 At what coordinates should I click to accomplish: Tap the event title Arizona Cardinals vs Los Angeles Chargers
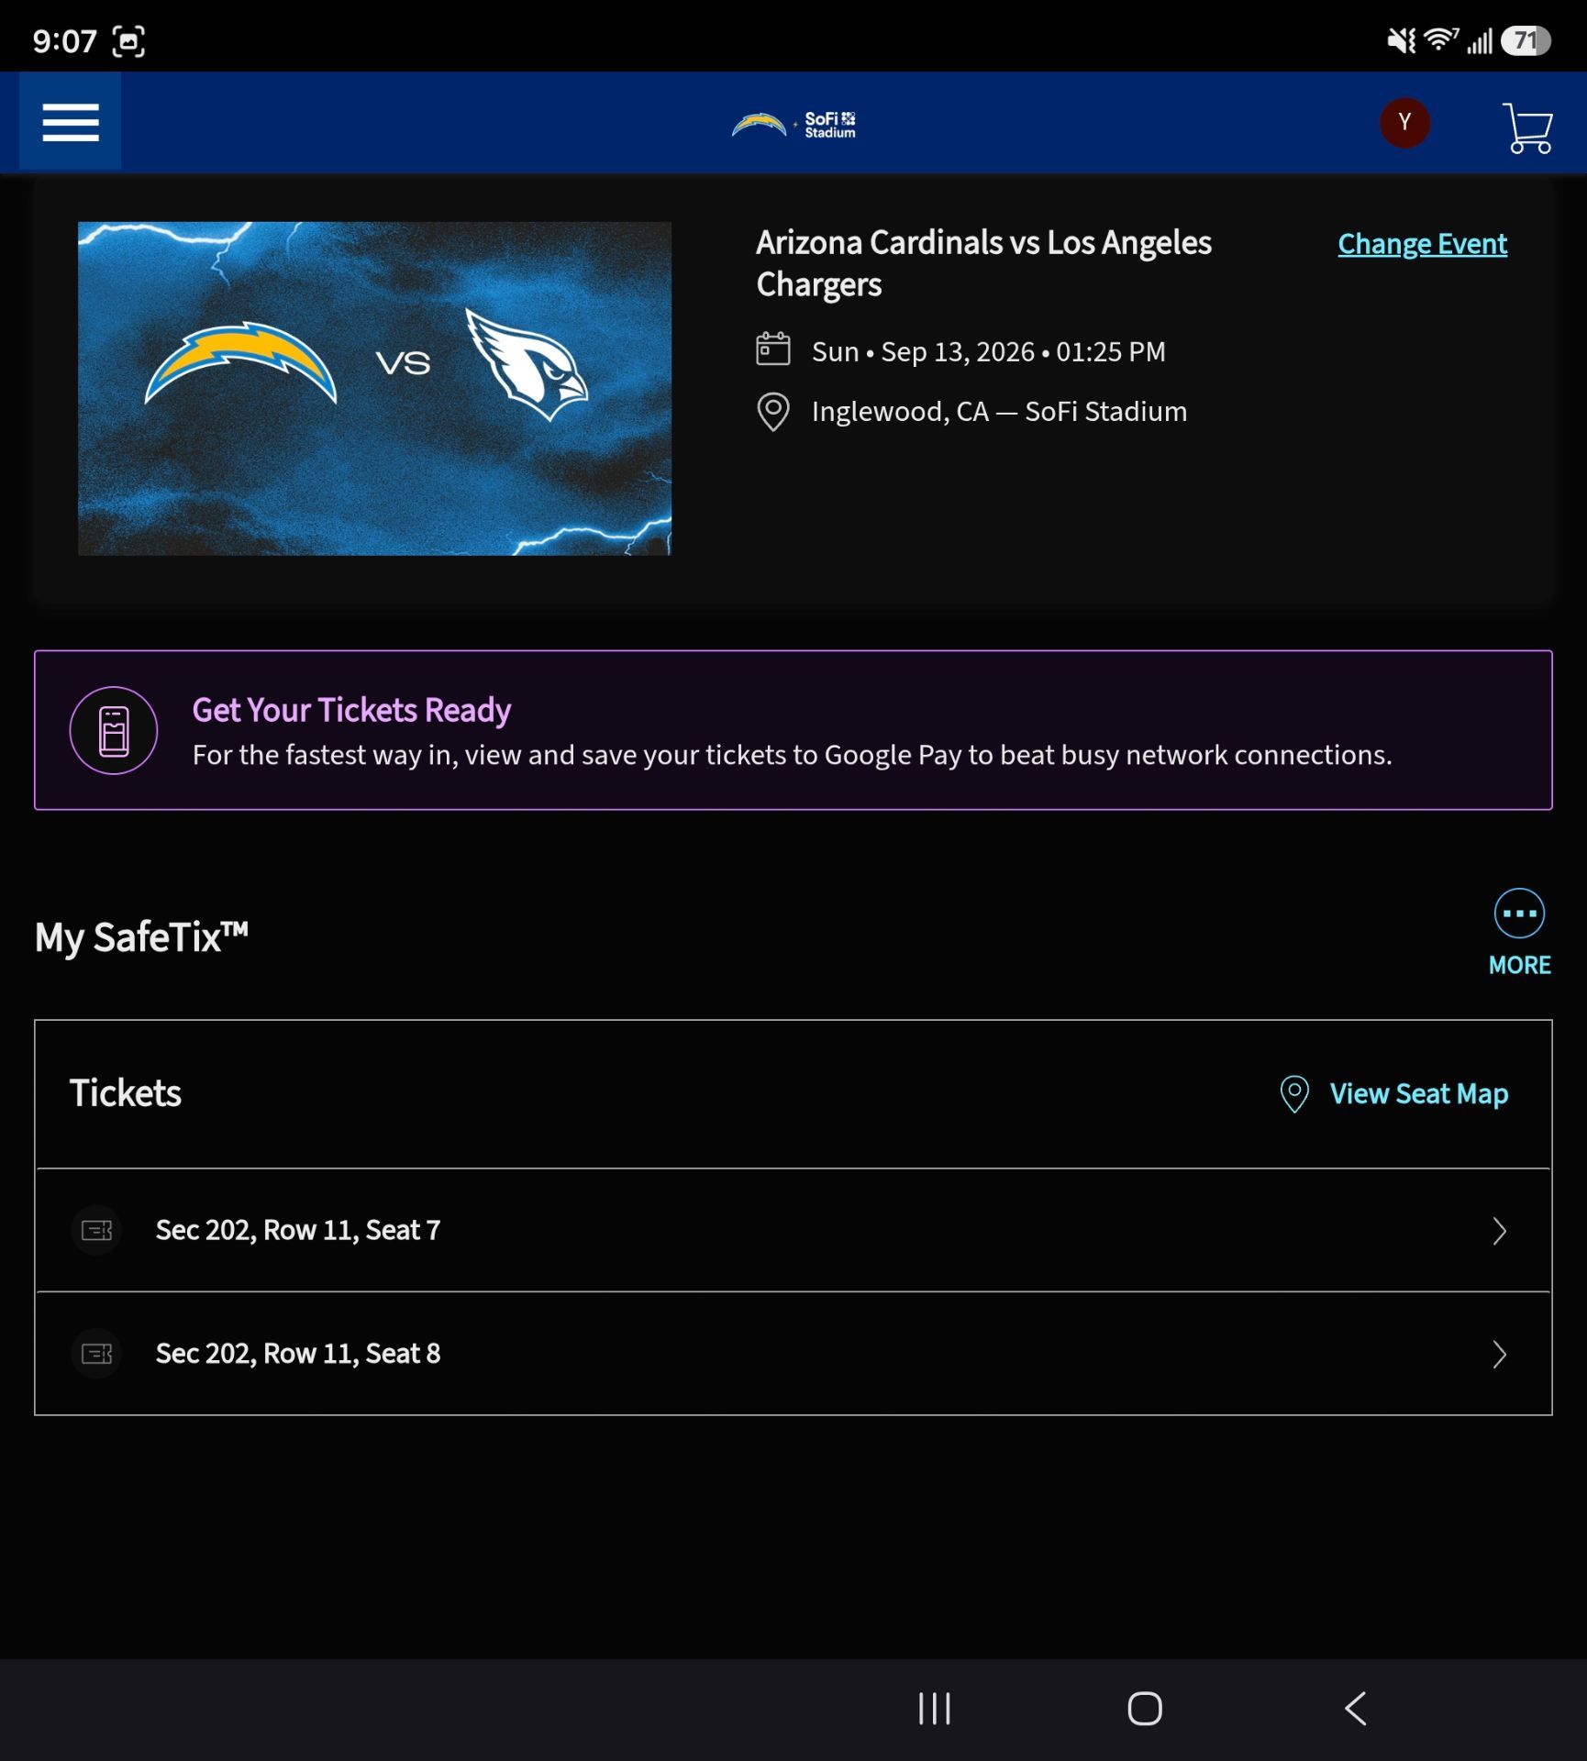(983, 263)
